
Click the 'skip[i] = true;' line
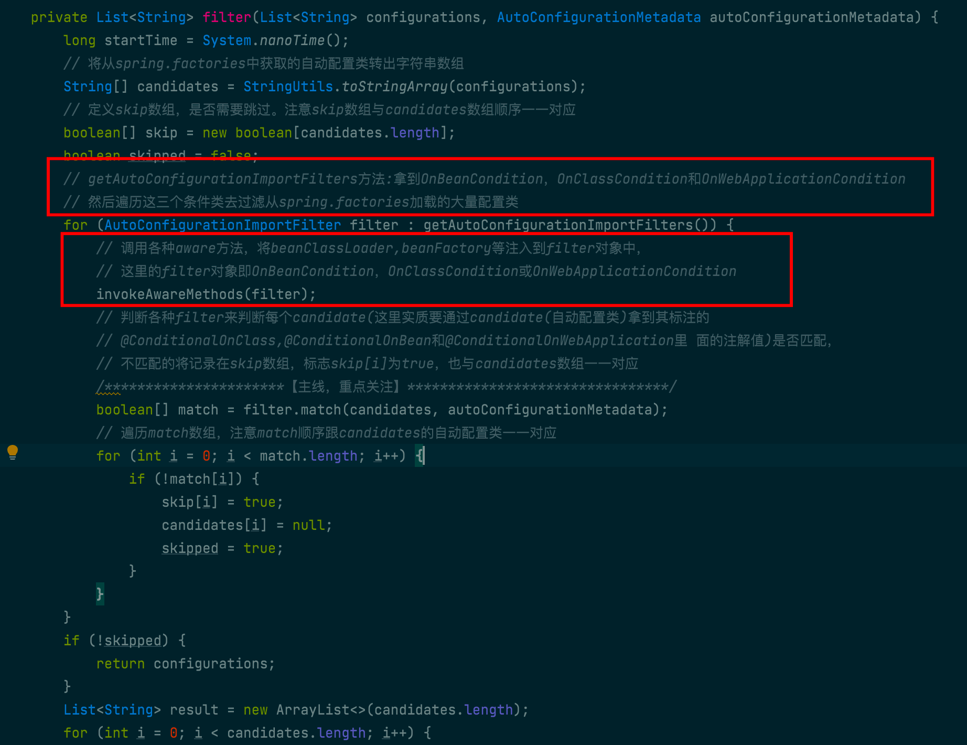pyautogui.click(x=222, y=502)
